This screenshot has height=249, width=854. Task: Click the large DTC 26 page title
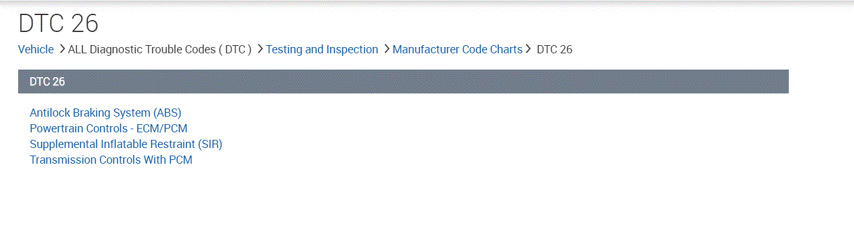point(58,24)
